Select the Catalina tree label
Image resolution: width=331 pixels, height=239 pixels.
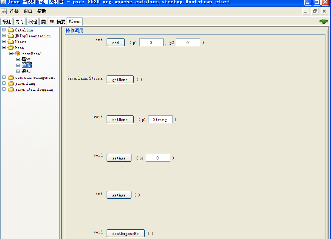tap(24, 30)
